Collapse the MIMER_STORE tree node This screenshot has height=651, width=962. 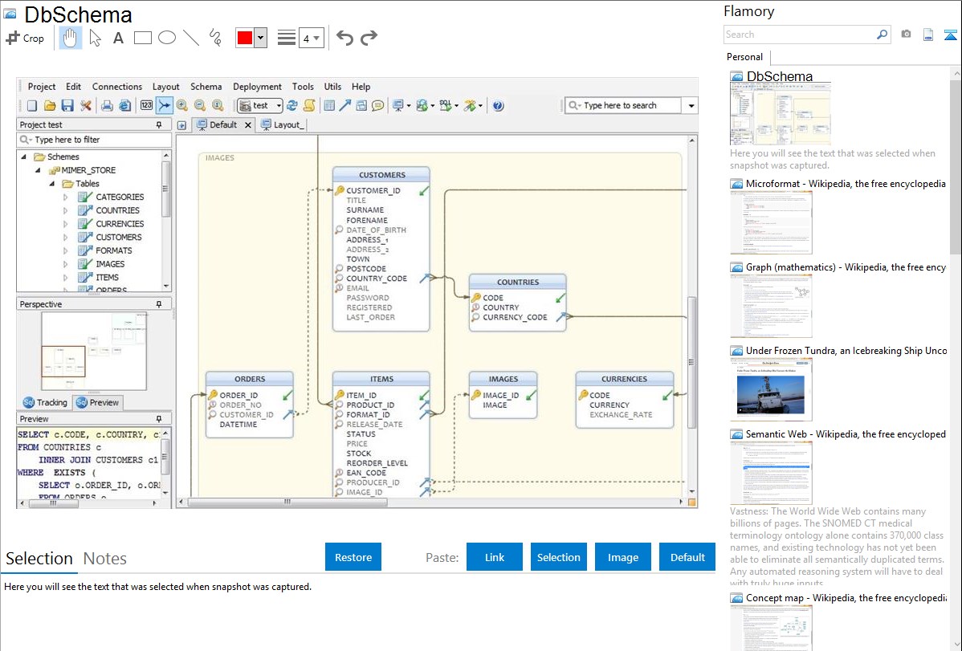(x=38, y=170)
